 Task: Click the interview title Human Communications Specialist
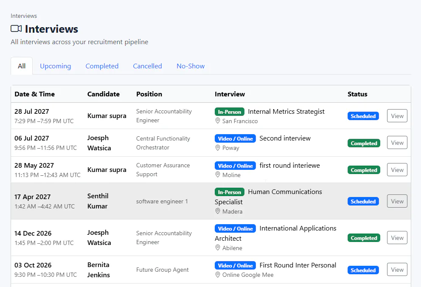269,197
